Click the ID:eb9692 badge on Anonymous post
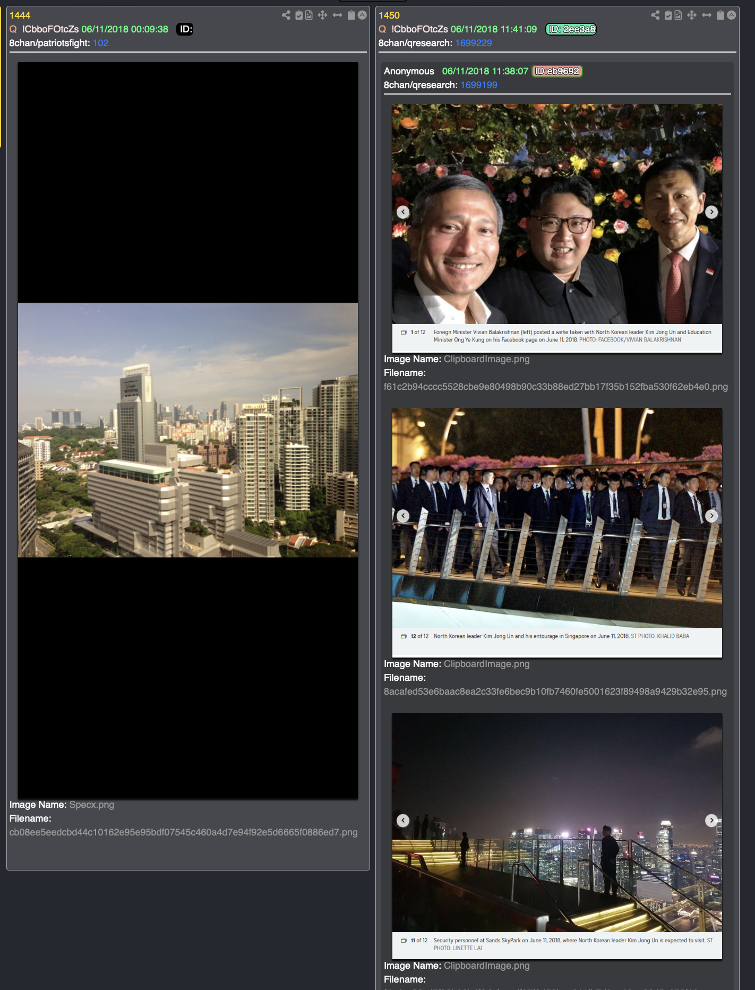This screenshot has height=990, width=755. [557, 71]
